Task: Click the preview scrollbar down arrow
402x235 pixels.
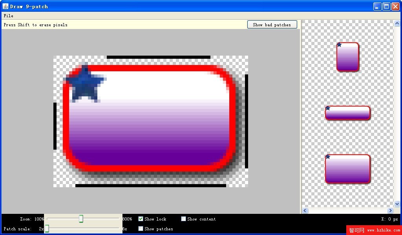Action: click(397, 204)
